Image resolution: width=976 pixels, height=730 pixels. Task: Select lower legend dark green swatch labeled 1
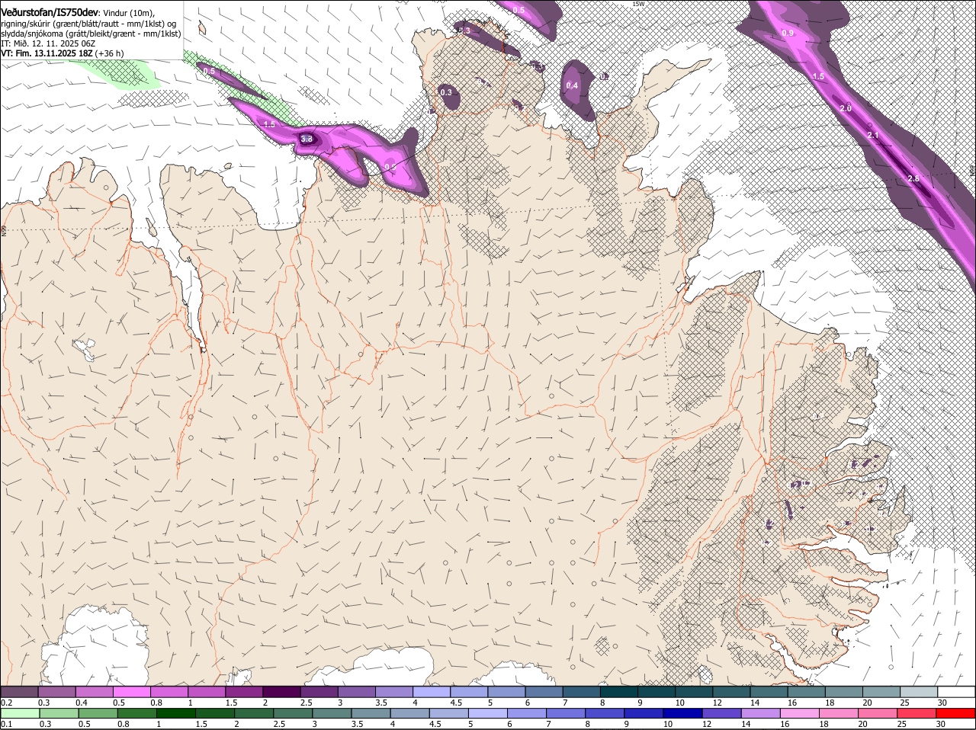[x=176, y=713]
